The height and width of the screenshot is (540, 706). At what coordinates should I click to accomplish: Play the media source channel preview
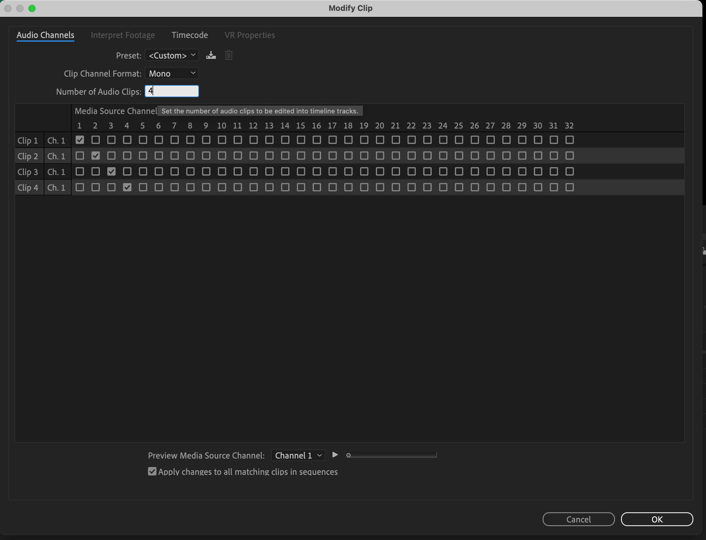(335, 455)
